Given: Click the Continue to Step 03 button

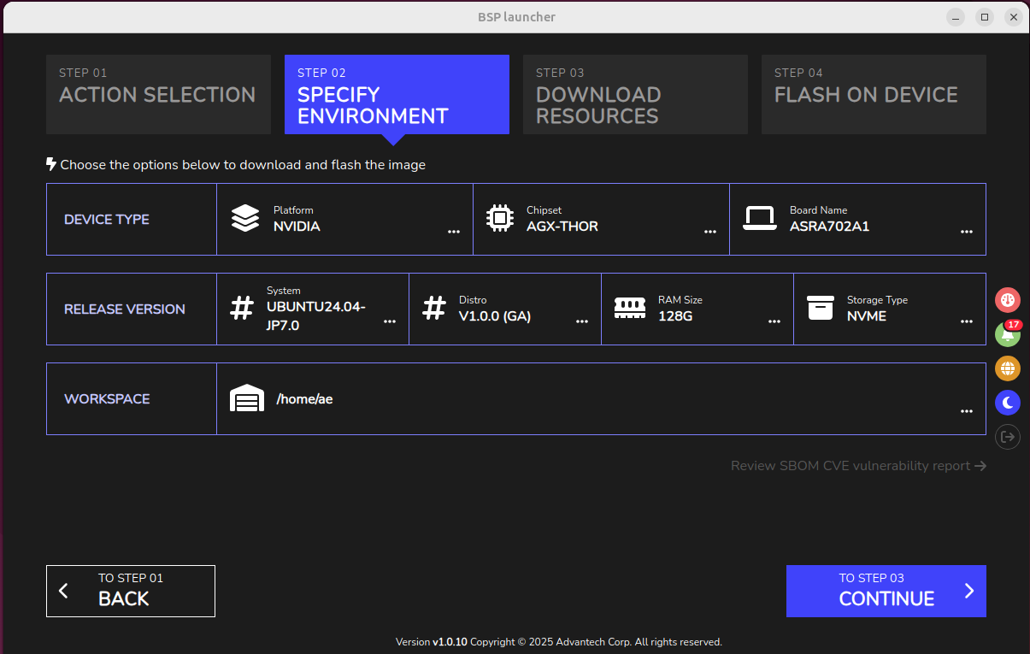Looking at the screenshot, I should pyautogui.click(x=886, y=591).
